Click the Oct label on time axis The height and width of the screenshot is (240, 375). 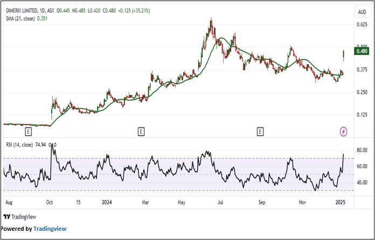(x=49, y=202)
